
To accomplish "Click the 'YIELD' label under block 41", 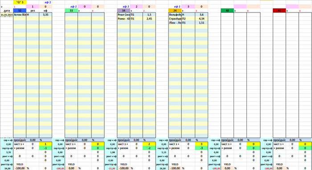I will [279, 164].
